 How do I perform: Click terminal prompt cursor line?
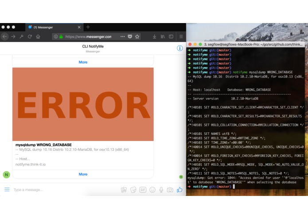coord(211,187)
